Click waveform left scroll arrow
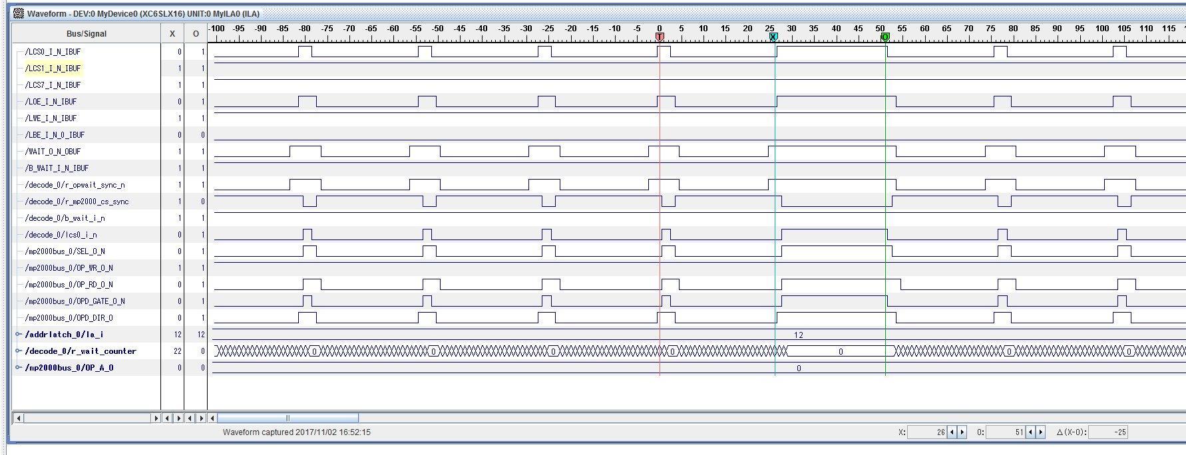Image resolution: width=1186 pixels, height=455 pixels. (212, 418)
